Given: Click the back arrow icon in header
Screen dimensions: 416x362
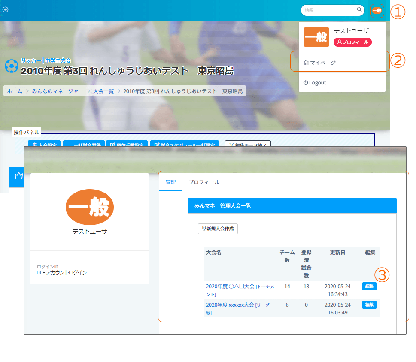Looking at the screenshot, I should click(6, 9).
